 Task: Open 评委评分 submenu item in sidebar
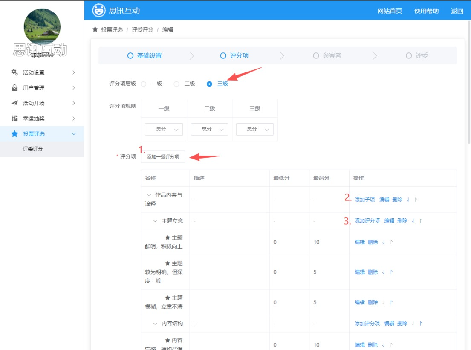point(33,149)
